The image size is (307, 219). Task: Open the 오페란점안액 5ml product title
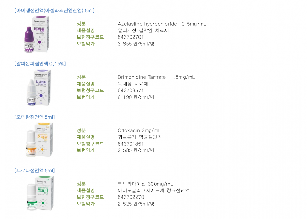point(35,117)
